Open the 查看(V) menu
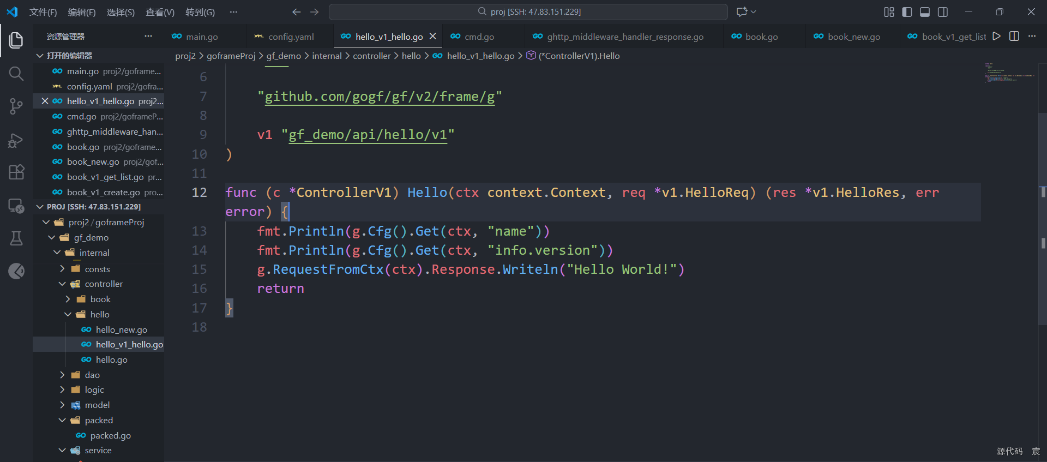This screenshot has height=462, width=1047. 160,12
